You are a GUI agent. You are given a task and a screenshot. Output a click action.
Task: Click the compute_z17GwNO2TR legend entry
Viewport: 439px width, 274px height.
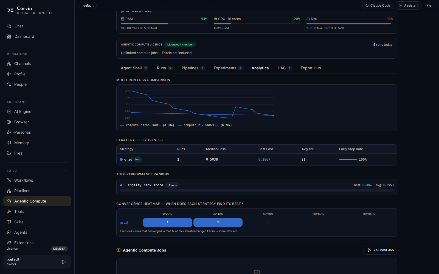pyautogui.click(x=205, y=125)
